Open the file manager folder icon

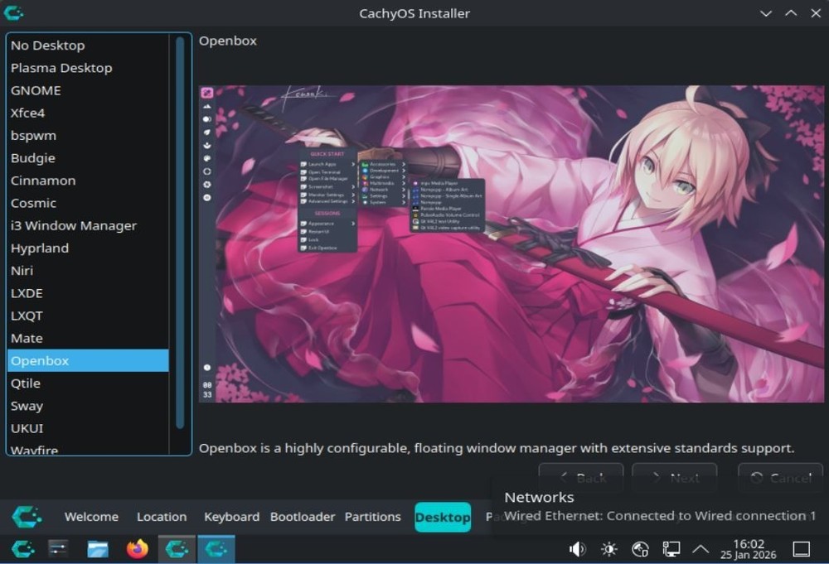(x=96, y=548)
